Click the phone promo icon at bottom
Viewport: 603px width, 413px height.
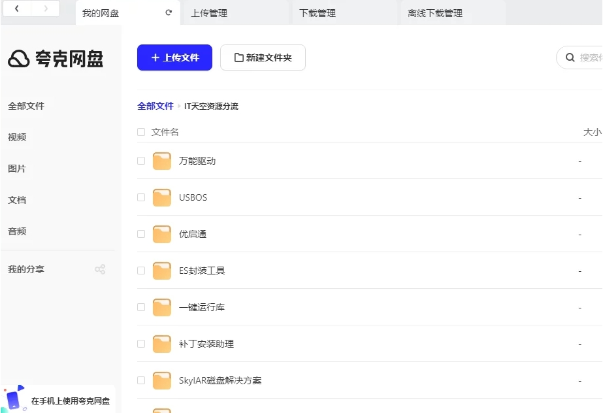pyautogui.click(x=14, y=398)
